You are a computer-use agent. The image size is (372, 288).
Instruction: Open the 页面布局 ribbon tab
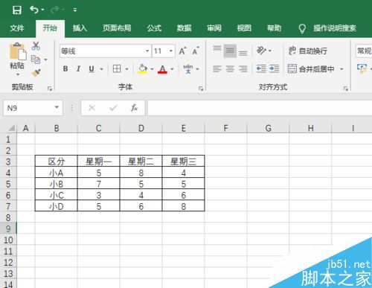pos(117,28)
